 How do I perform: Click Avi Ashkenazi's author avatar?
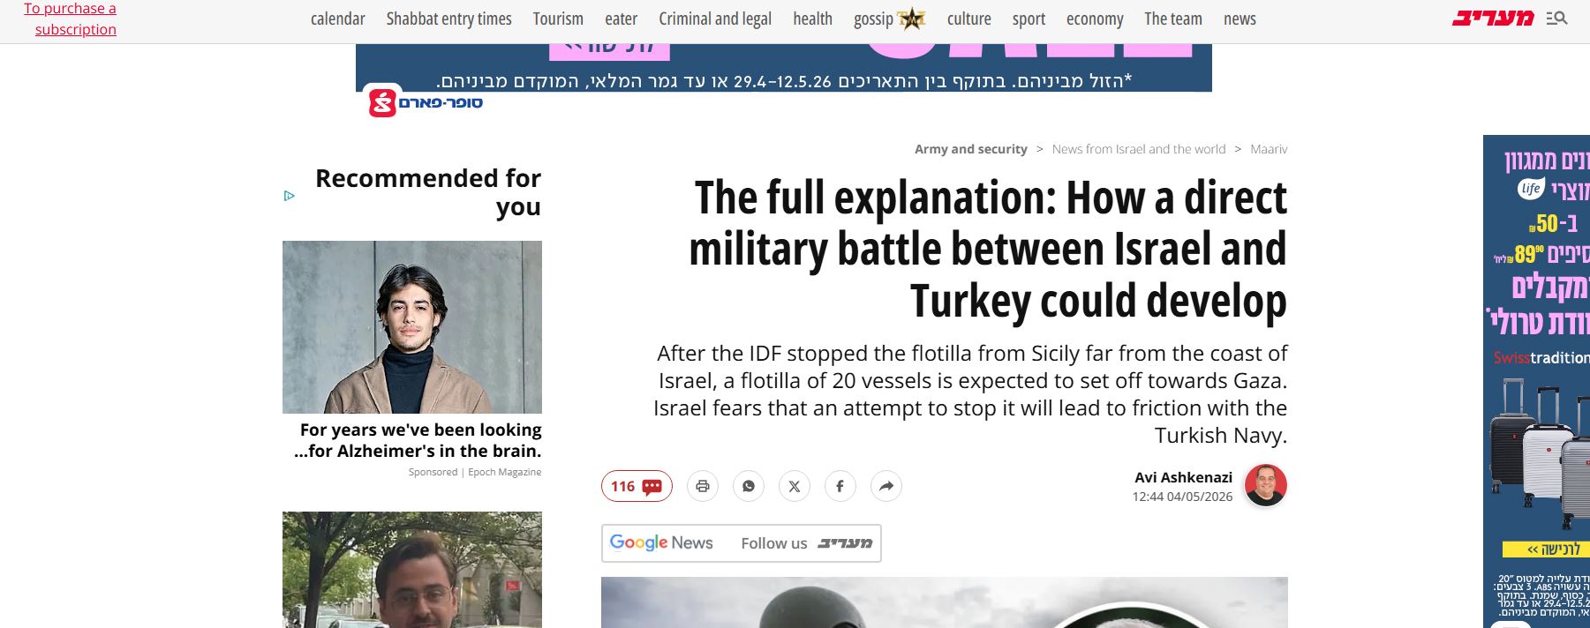click(1265, 485)
